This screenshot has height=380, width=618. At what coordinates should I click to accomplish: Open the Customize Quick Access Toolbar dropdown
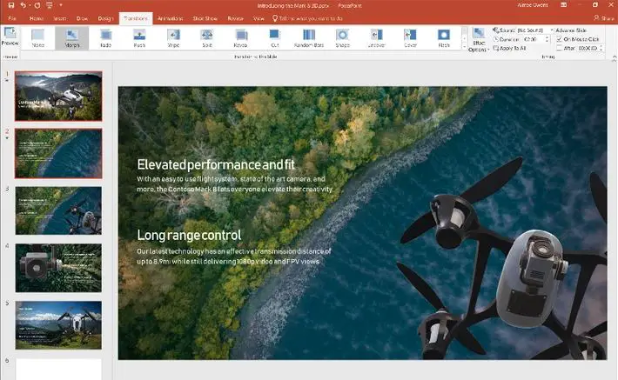point(61,5)
